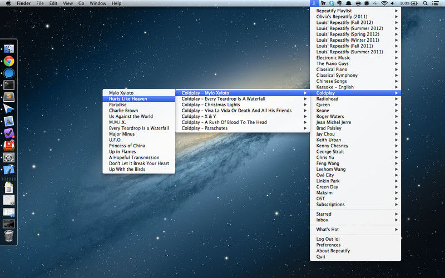Open the Jean Michel Jerre entry
Screen dimensions: 445x278
(355, 122)
